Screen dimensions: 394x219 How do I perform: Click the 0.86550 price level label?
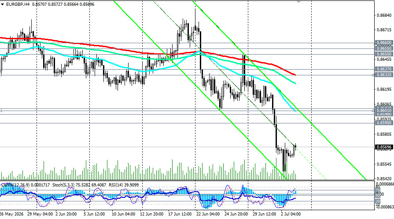[x=384, y=48]
